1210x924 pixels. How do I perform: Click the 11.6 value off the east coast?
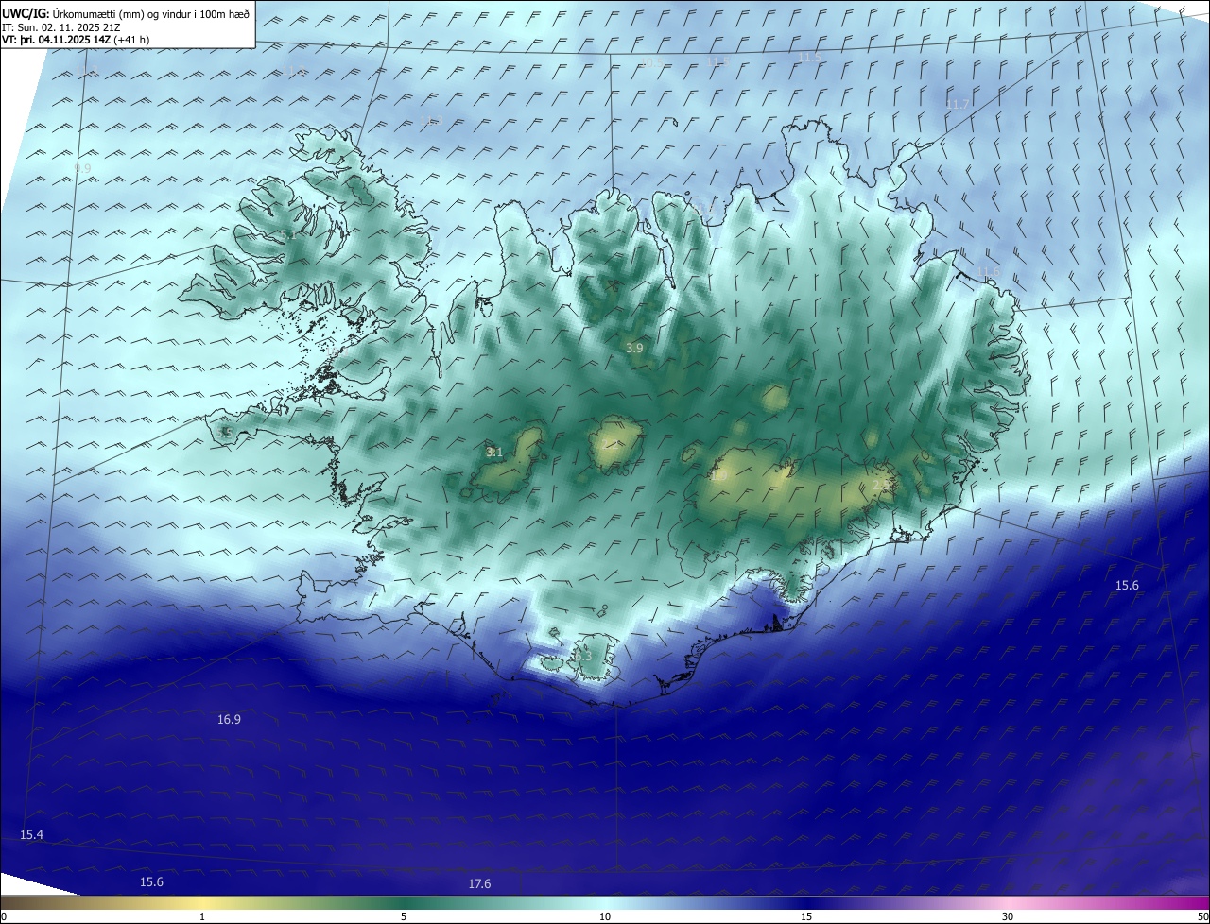[988, 272]
